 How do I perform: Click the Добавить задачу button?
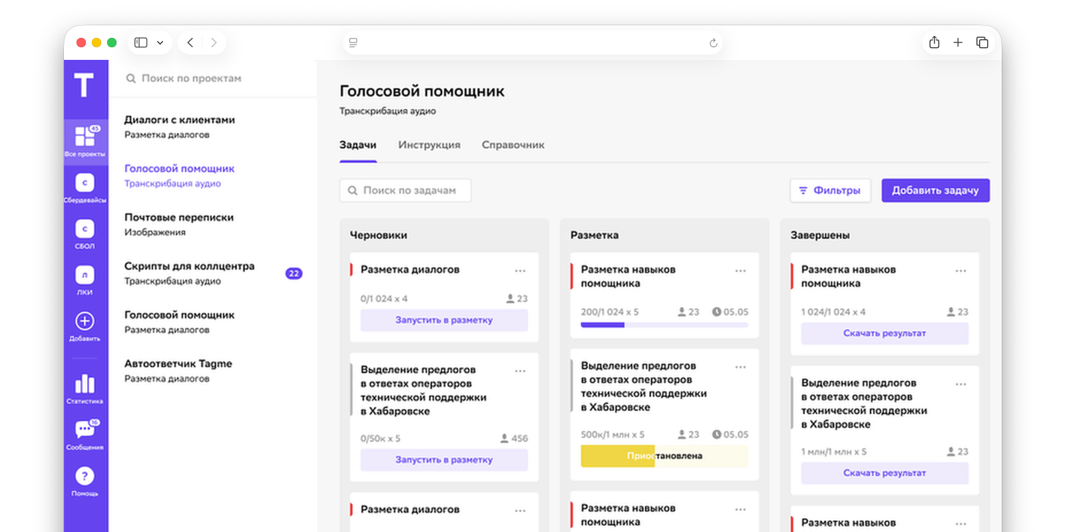pos(935,190)
